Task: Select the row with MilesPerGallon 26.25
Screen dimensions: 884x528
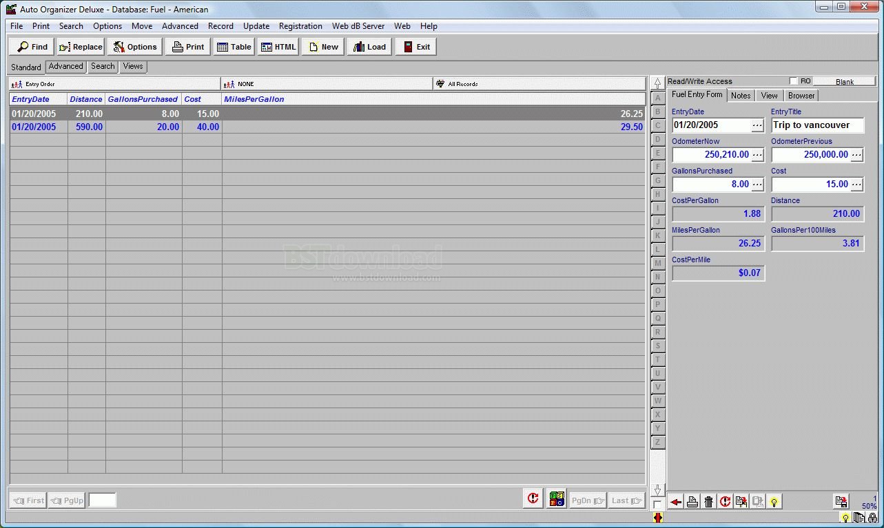Action: pyautogui.click(x=327, y=114)
